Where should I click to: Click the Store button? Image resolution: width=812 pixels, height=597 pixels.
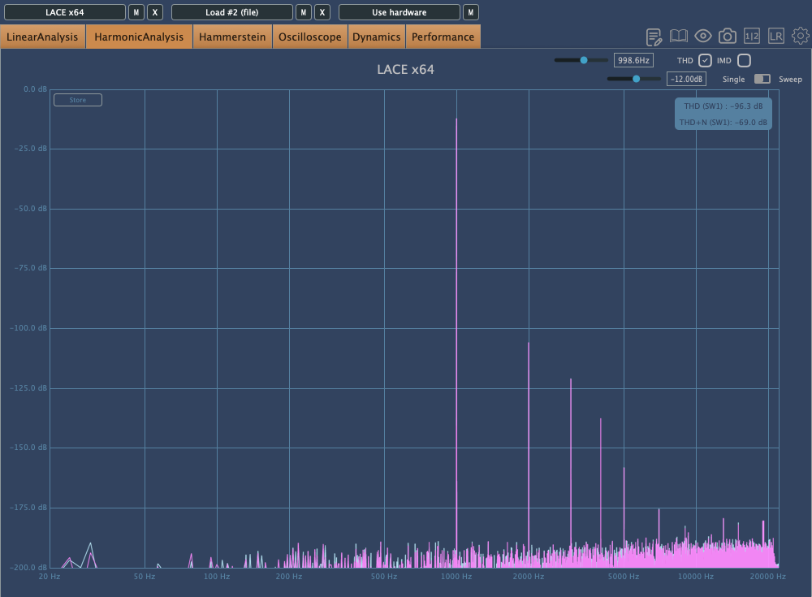pyautogui.click(x=77, y=100)
